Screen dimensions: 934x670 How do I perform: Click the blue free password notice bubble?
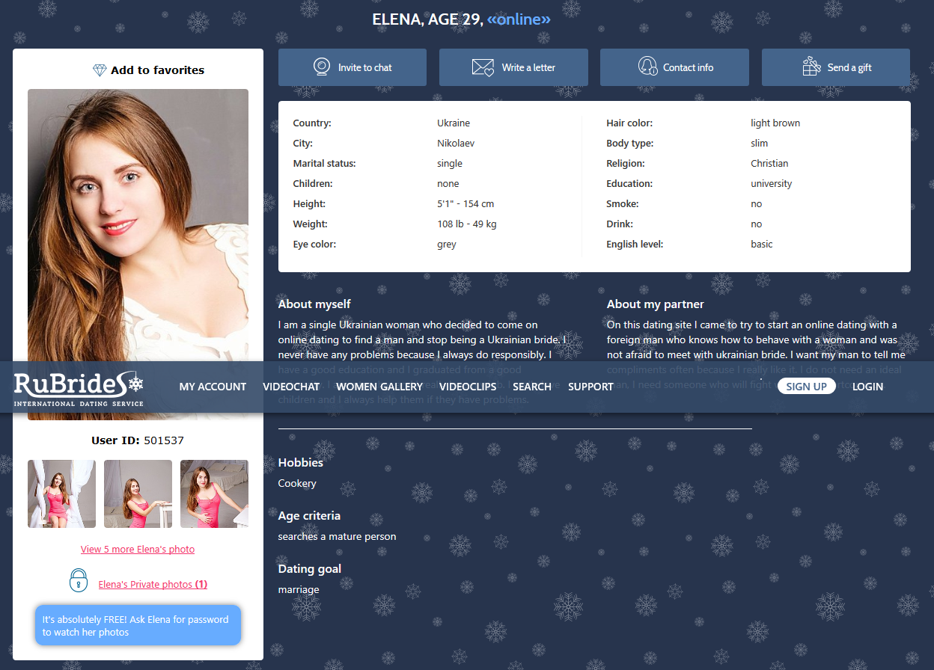[x=138, y=625]
